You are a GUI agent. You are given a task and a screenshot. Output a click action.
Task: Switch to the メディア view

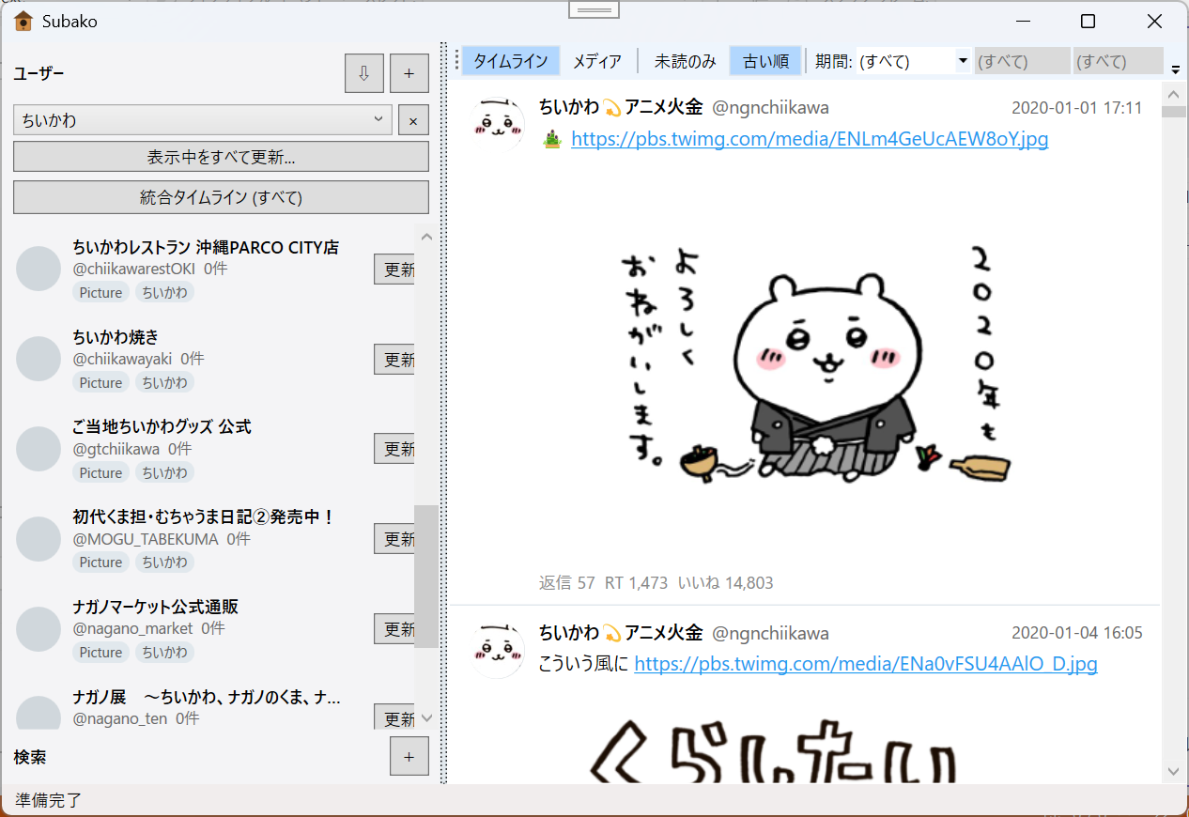coord(597,61)
